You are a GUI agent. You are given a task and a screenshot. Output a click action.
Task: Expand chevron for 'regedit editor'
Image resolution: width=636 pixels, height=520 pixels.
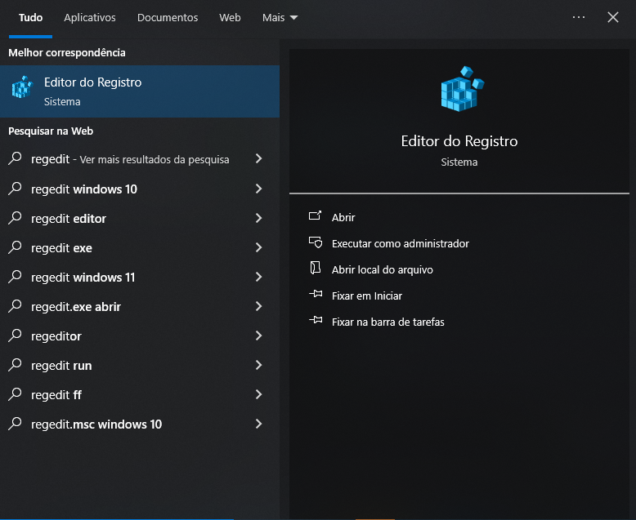[x=259, y=218]
